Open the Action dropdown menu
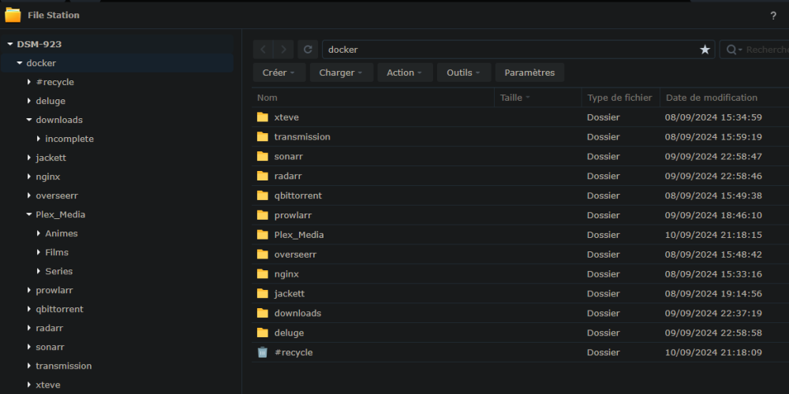The image size is (789, 394). [404, 72]
